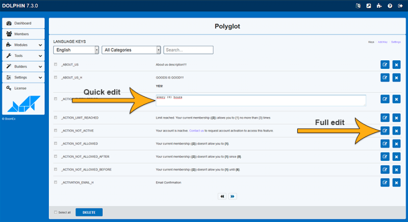This screenshot has width=408, height=222.
Task: Expand the Builders sidebar menu
Action: [x=23, y=66]
